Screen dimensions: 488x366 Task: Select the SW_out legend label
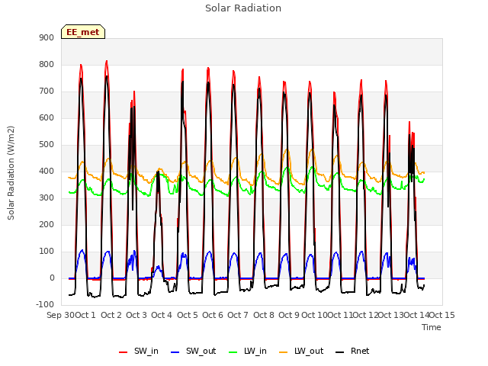(201, 351)
